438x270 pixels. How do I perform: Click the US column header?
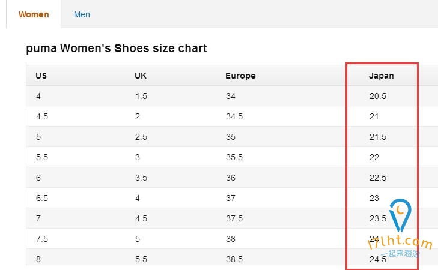(x=41, y=76)
